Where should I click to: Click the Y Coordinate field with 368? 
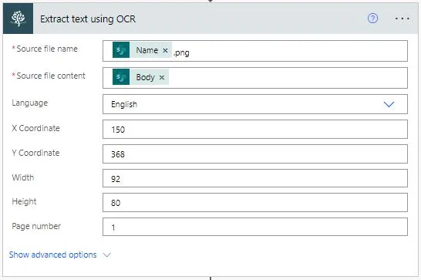(255, 154)
